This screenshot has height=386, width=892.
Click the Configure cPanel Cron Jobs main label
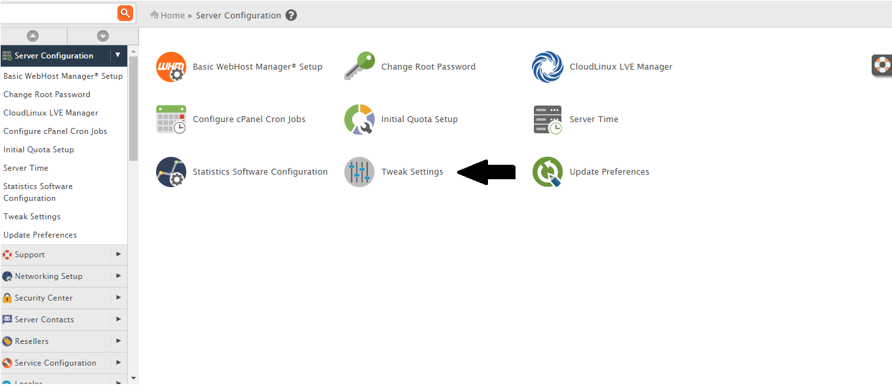249,119
